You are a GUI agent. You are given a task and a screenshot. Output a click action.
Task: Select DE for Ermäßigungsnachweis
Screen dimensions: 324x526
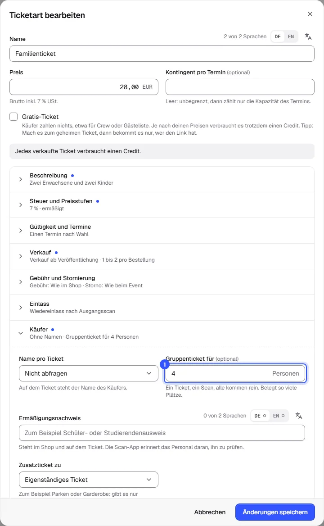coord(260,416)
